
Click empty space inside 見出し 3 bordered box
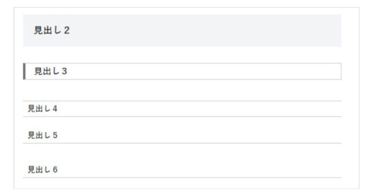tap(205, 71)
